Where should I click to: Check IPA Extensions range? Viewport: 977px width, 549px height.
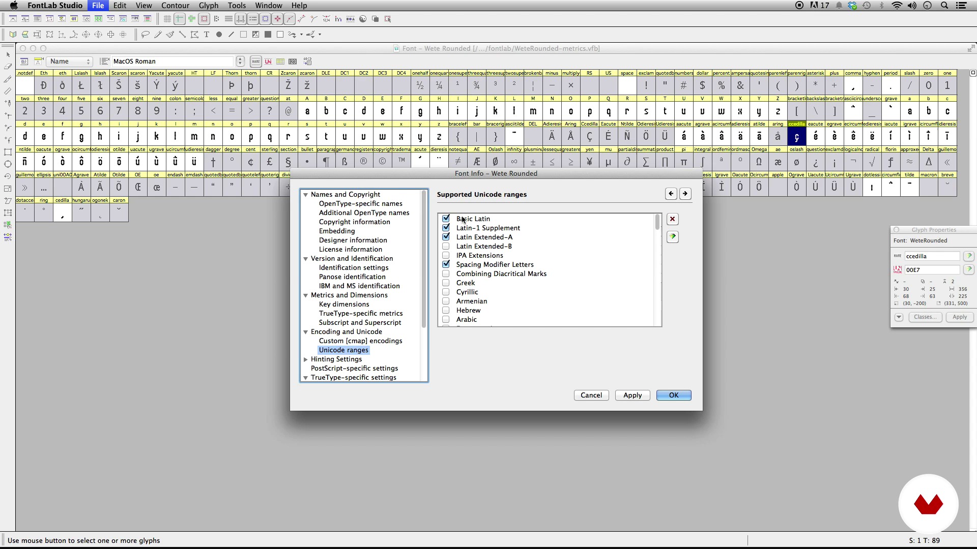pos(446,255)
